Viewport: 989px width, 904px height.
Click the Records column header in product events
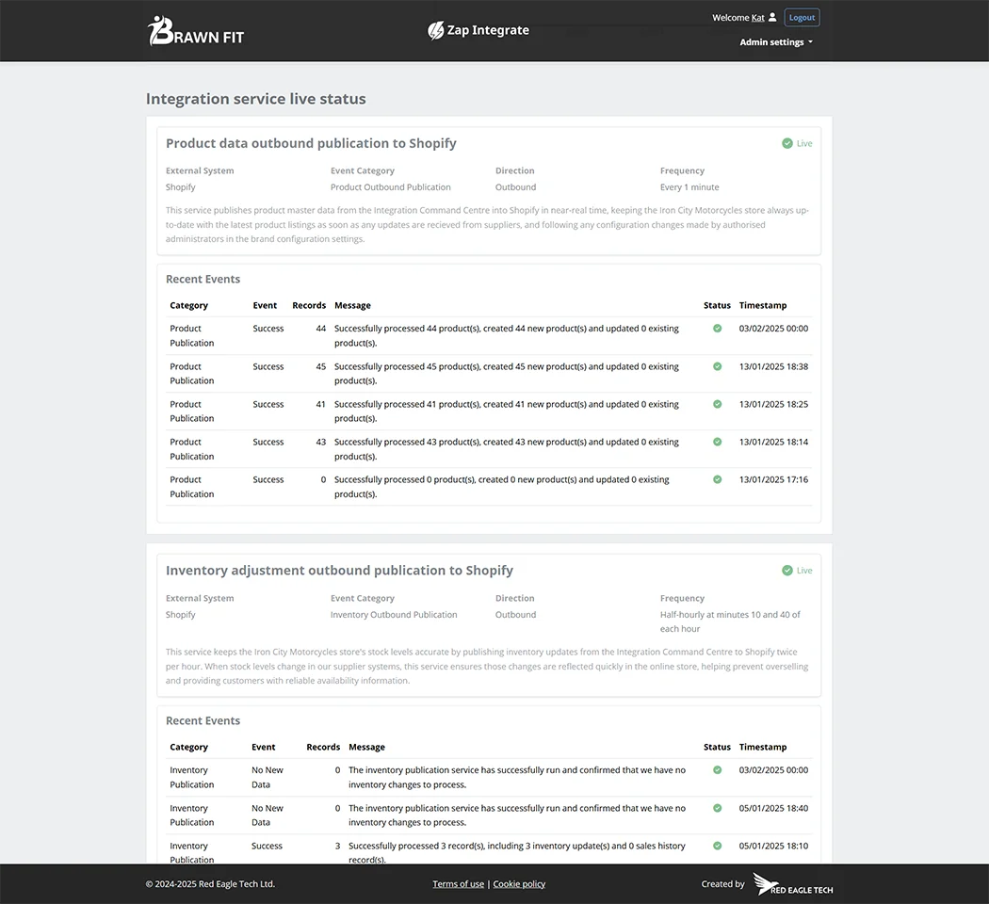click(x=309, y=305)
